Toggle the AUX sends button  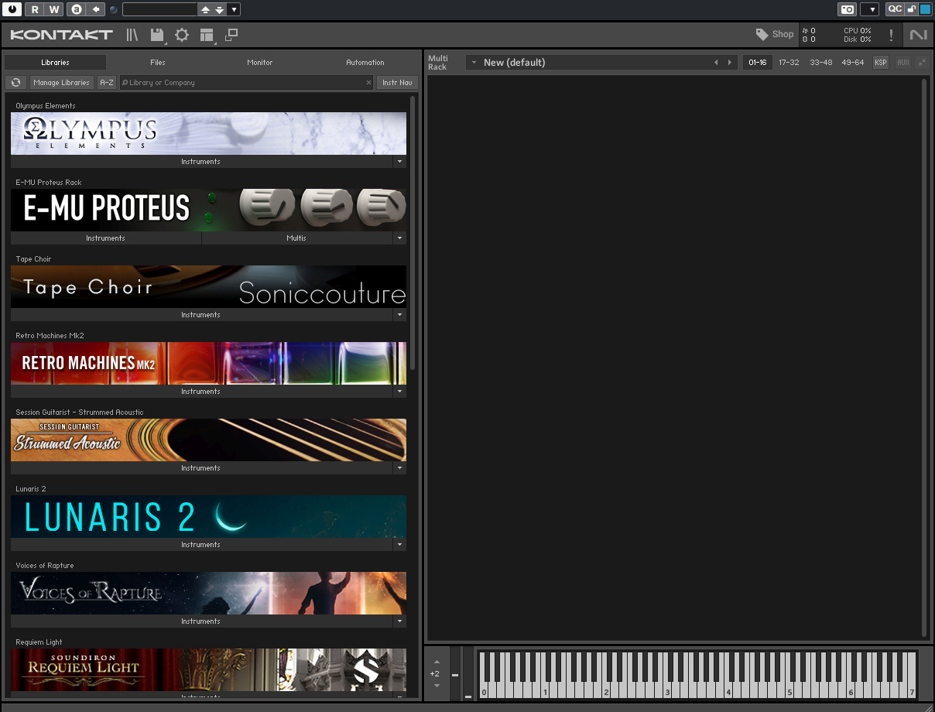click(x=903, y=63)
